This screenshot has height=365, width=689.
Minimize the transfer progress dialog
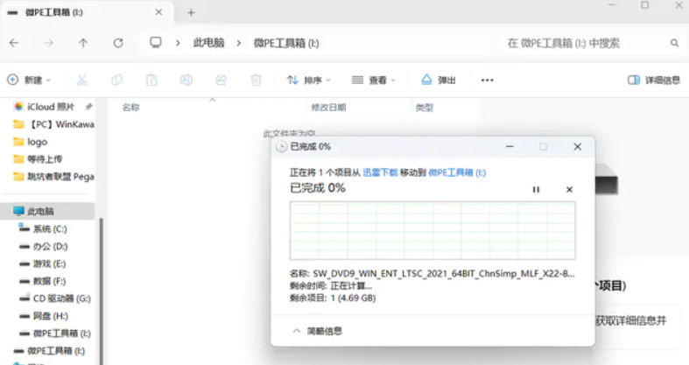pos(510,147)
